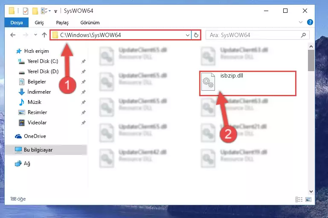The width and height of the screenshot is (328, 218).
Task: Open Customize Quick Access Toolbar dropdown
Action: [x=55, y=11]
